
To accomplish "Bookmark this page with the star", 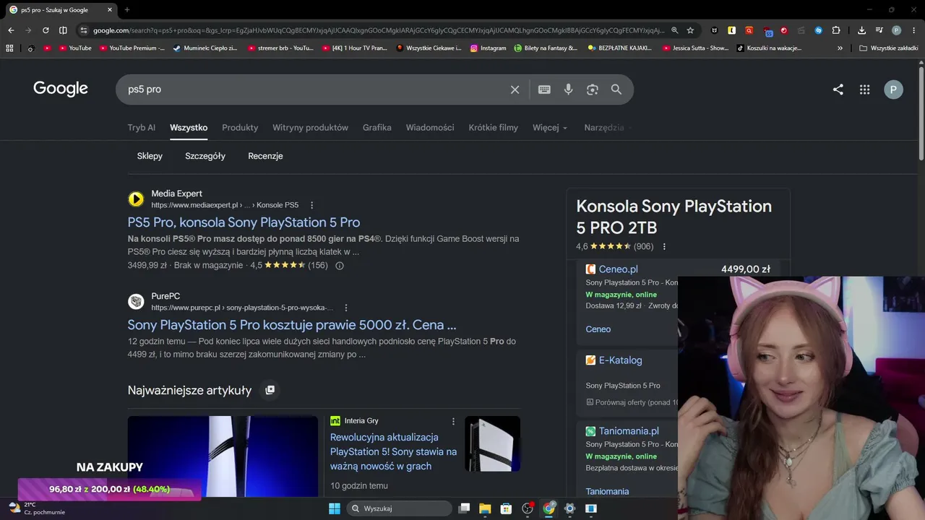I will [690, 30].
